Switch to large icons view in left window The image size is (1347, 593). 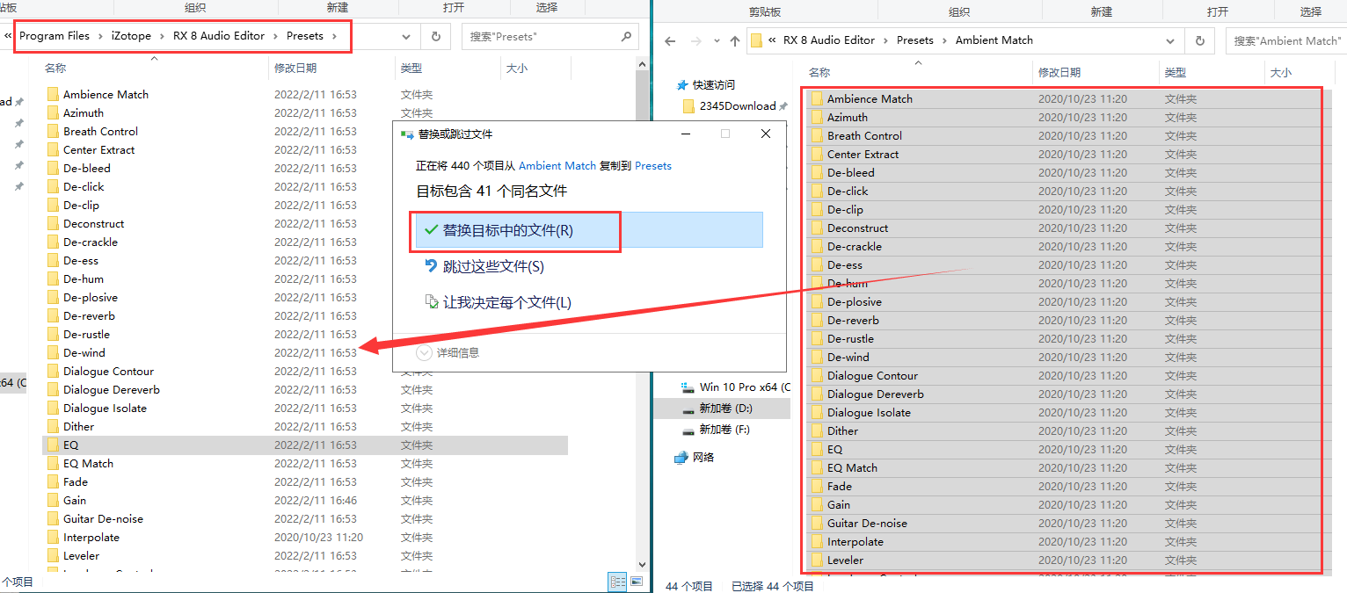(x=637, y=582)
